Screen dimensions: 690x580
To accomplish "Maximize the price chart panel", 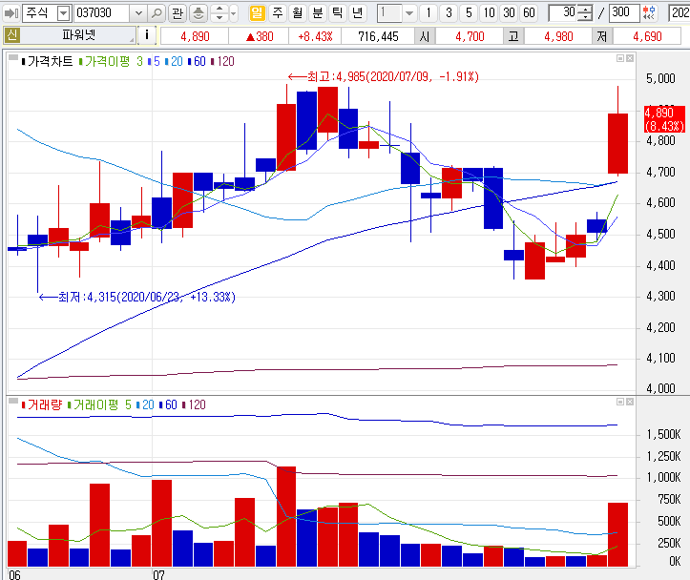I will pos(620,58).
